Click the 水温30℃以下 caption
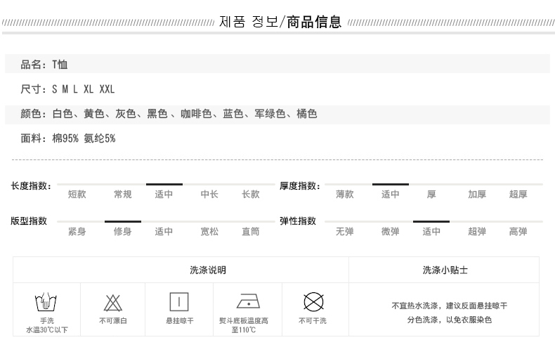The height and width of the screenshot is (340, 555). (x=47, y=329)
